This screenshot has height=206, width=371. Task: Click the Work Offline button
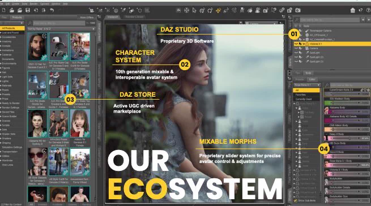tap(87, 18)
